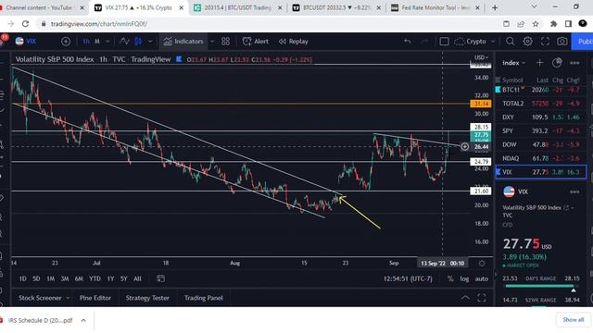Viewport: 593px width, 333px height.
Task: Select NDAQ row in watchlist
Action: click(x=541, y=158)
